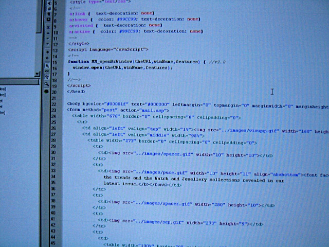Click the small icon beside line 17
329x247 pixels.
[x=47, y=72]
